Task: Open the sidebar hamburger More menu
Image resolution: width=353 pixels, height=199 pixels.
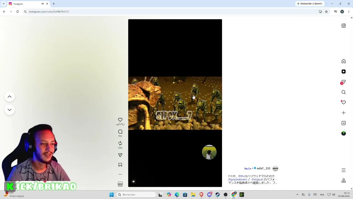Action: [x=344, y=171]
